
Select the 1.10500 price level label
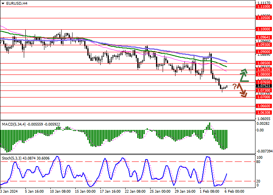coord(264,18)
